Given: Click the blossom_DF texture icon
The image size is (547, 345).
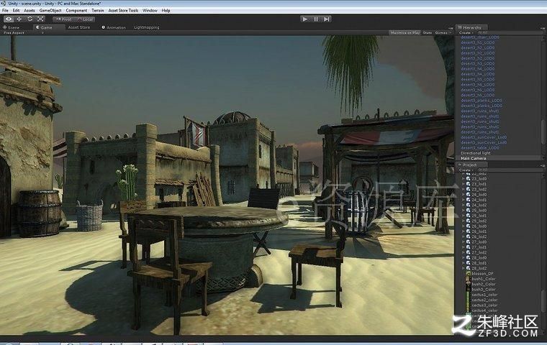Looking at the screenshot, I should [x=468, y=274].
